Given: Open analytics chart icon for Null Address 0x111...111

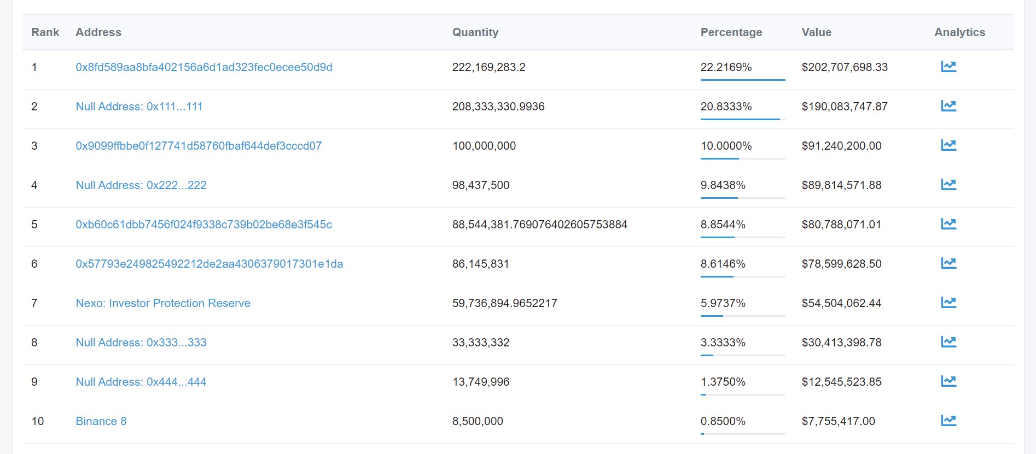Looking at the screenshot, I should [948, 106].
